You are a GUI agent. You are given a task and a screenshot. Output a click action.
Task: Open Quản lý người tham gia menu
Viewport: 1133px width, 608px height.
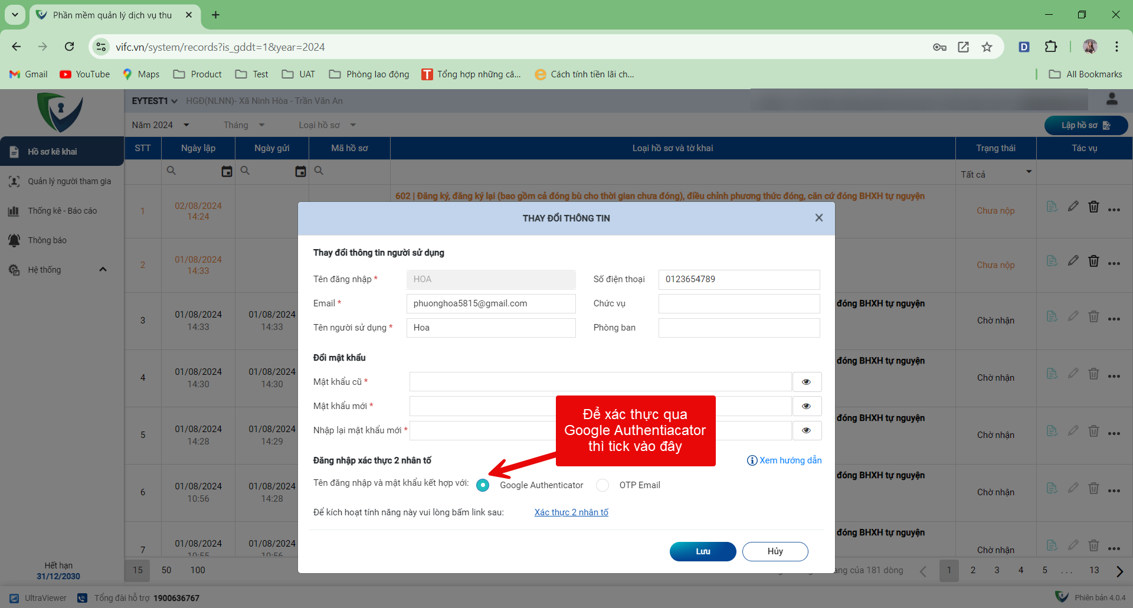tap(69, 181)
